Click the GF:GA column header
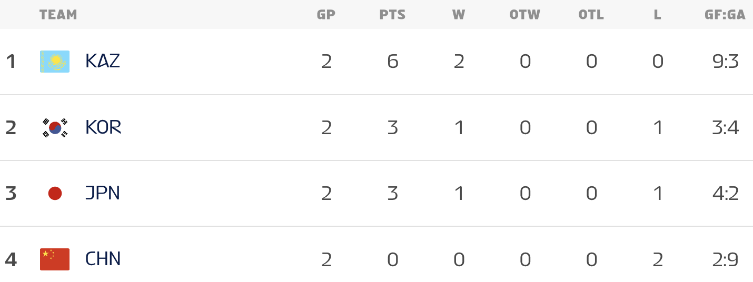 [725, 15]
